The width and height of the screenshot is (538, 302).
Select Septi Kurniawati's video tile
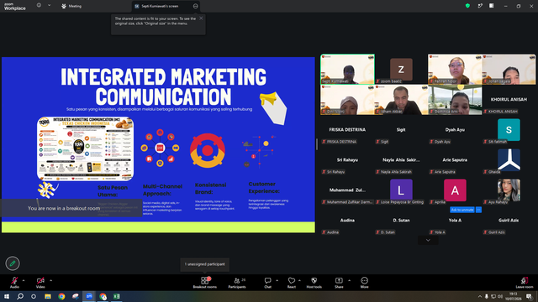347,69
